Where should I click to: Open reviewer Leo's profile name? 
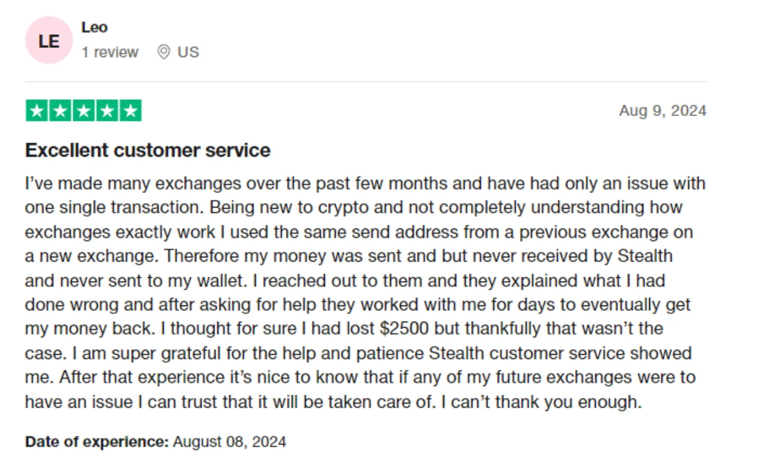(94, 28)
